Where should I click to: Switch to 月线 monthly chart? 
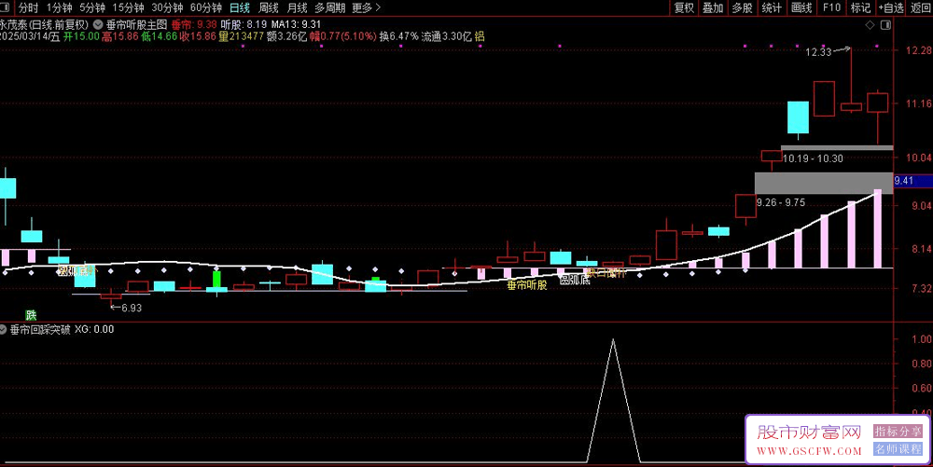(297, 7)
